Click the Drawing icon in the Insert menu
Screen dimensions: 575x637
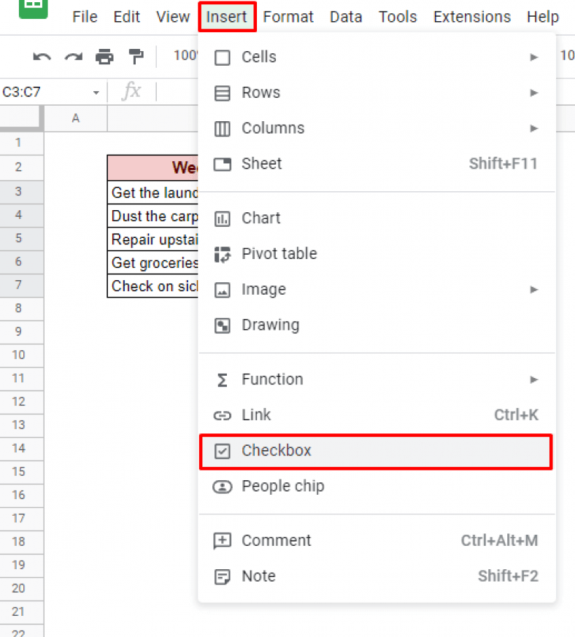click(223, 325)
